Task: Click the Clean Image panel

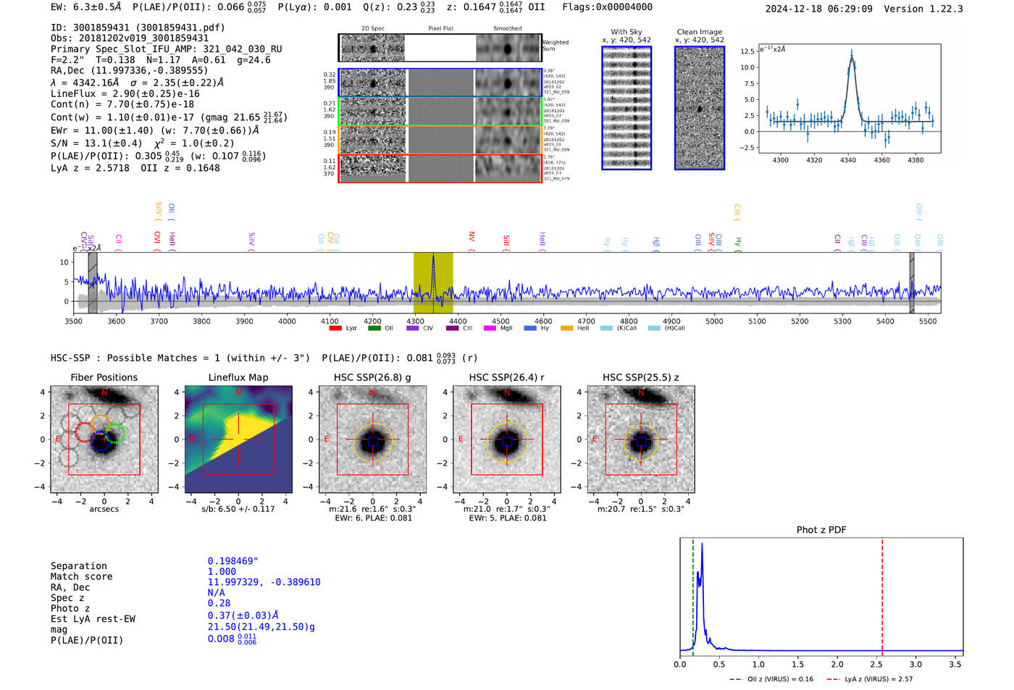Action: click(700, 108)
